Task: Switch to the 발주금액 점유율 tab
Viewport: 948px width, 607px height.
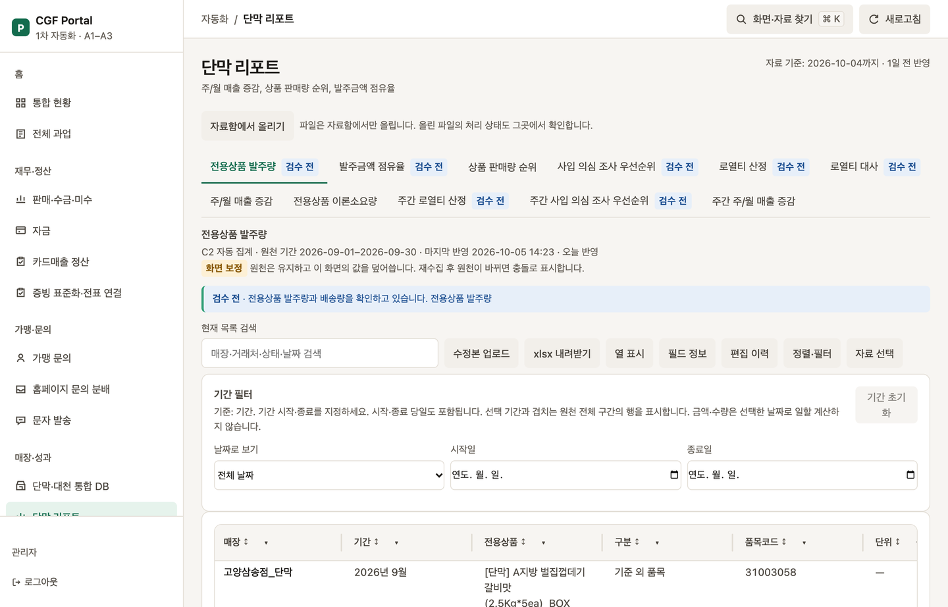Action: 393,167
